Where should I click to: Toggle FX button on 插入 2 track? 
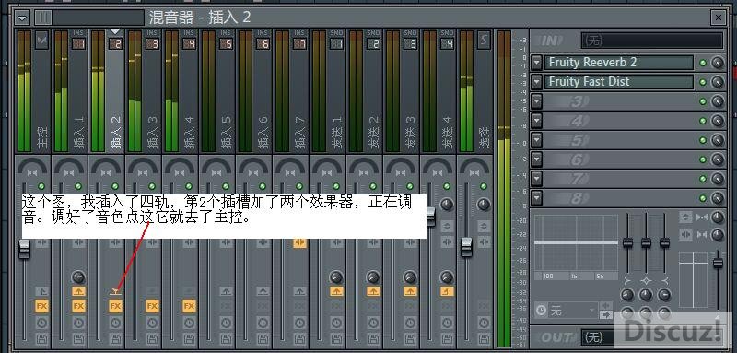[x=116, y=307]
